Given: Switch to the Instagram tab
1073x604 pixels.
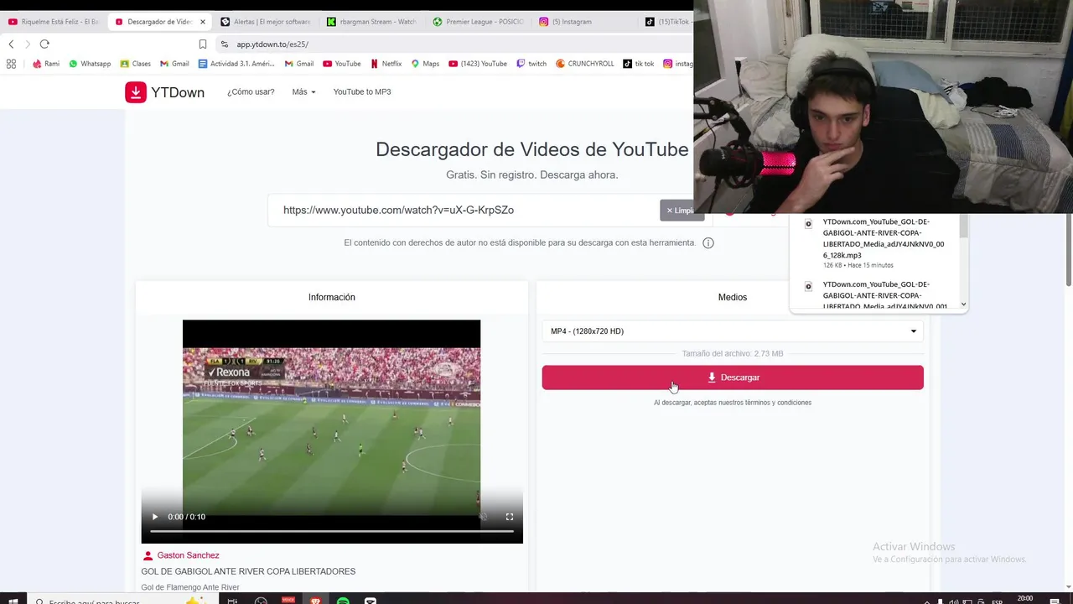Looking at the screenshot, I should click(584, 22).
